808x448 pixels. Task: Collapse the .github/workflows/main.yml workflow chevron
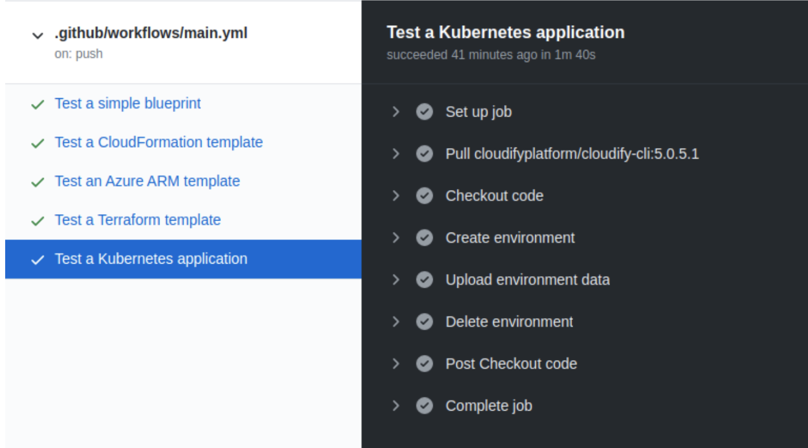pyautogui.click(x=37, y=36)
